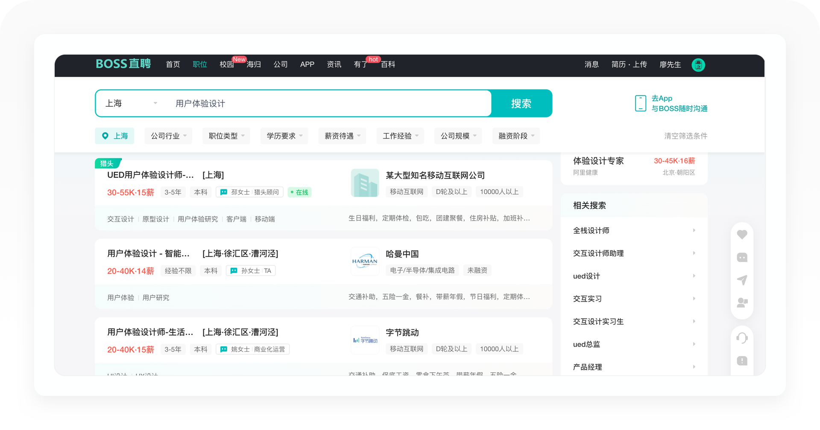This screenshot has width=820, height=430.
Task: Open favorites via the heart sidebar icon
Action: pos(742,235)
